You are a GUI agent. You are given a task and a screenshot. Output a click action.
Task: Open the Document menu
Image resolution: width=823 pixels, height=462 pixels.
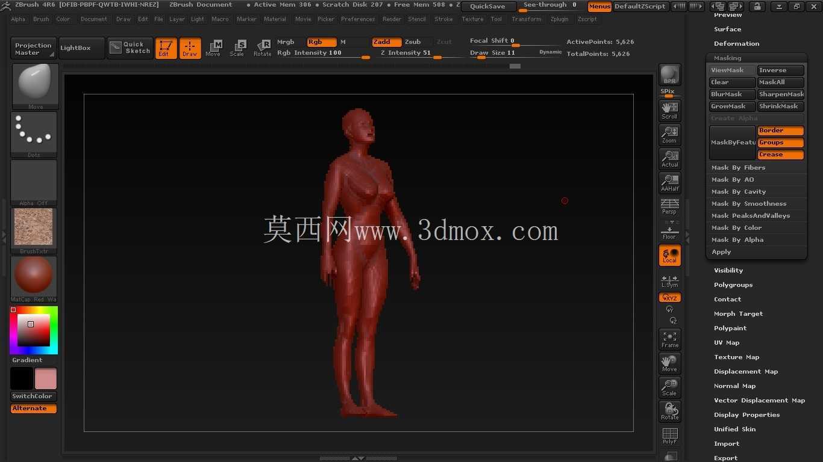coord(94,19)
